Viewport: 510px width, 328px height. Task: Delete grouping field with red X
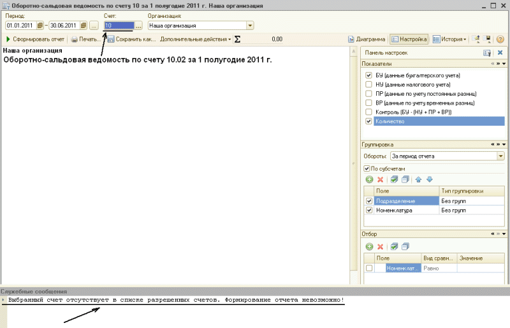click(x=380, y=179)
